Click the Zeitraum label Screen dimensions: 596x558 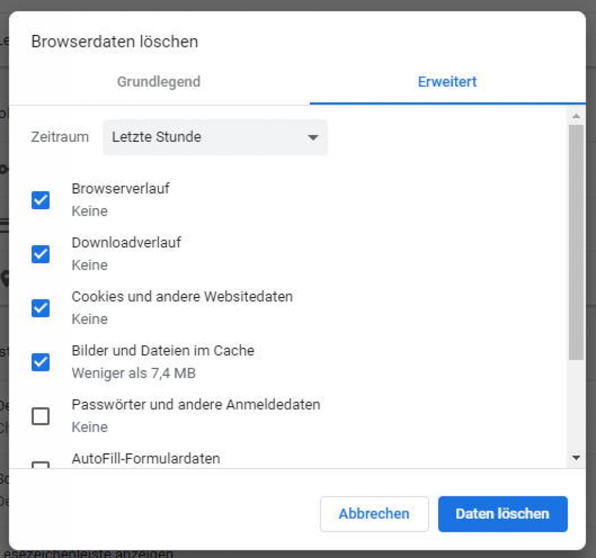pos(60,137)
